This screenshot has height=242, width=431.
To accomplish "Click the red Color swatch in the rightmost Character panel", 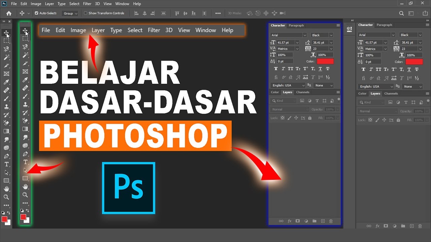I will click(414, 62).
